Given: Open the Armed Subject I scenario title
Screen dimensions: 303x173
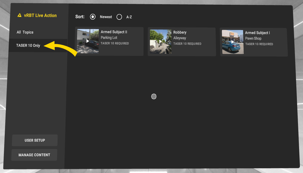Looking at the screenshot, I should (257, 33).
